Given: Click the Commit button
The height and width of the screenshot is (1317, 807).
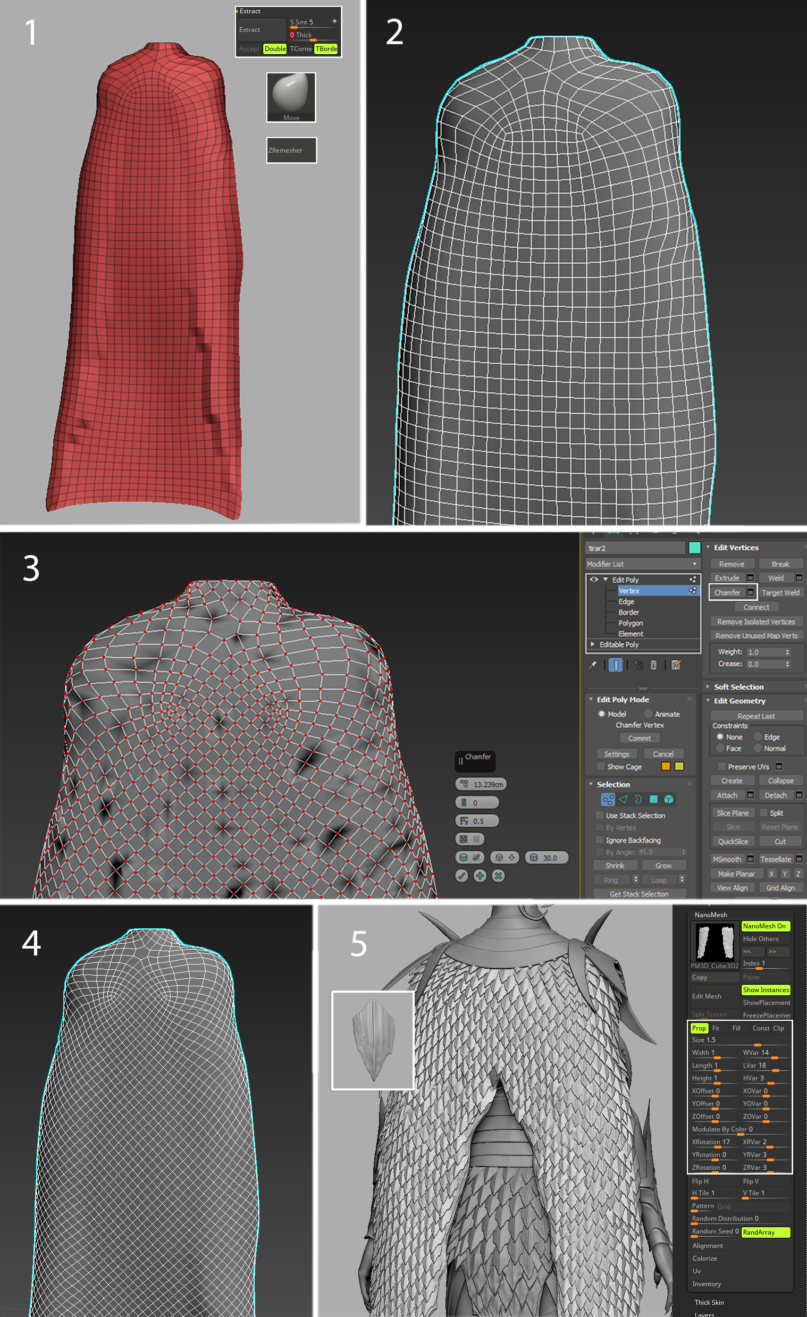Looking at the screenshot, I should point(640,738).
